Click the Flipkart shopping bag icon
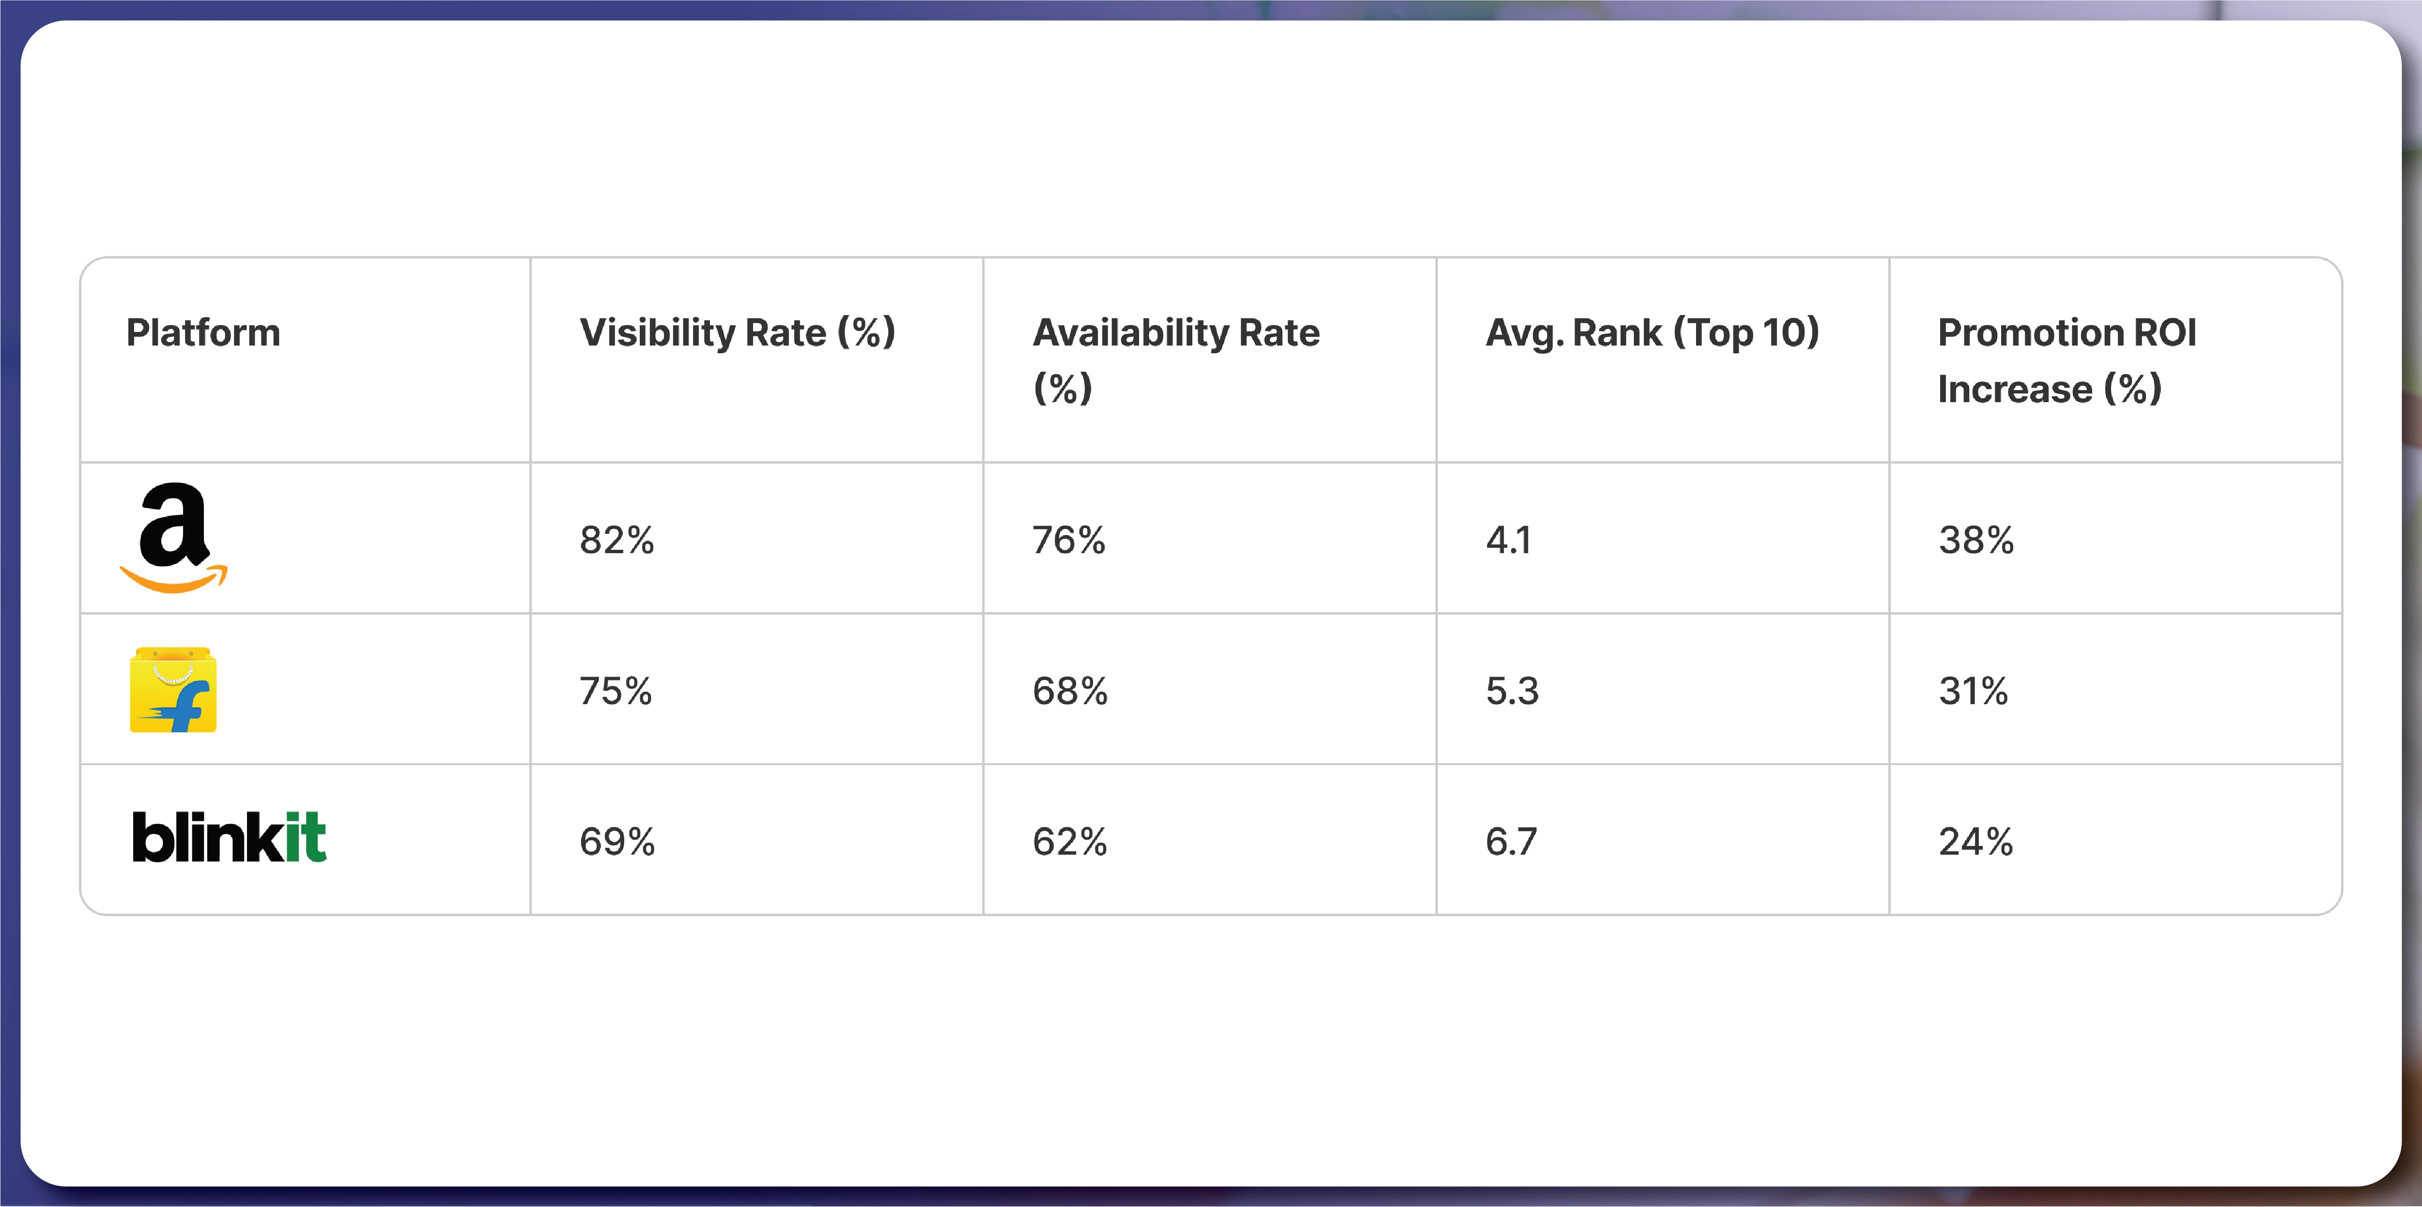The height and width of the screenshot is (1207, 2422). (x=173, y=691)
